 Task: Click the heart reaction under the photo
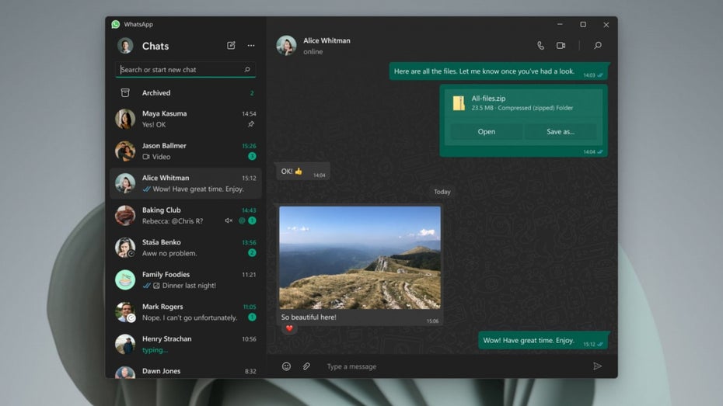click(290, 328)
